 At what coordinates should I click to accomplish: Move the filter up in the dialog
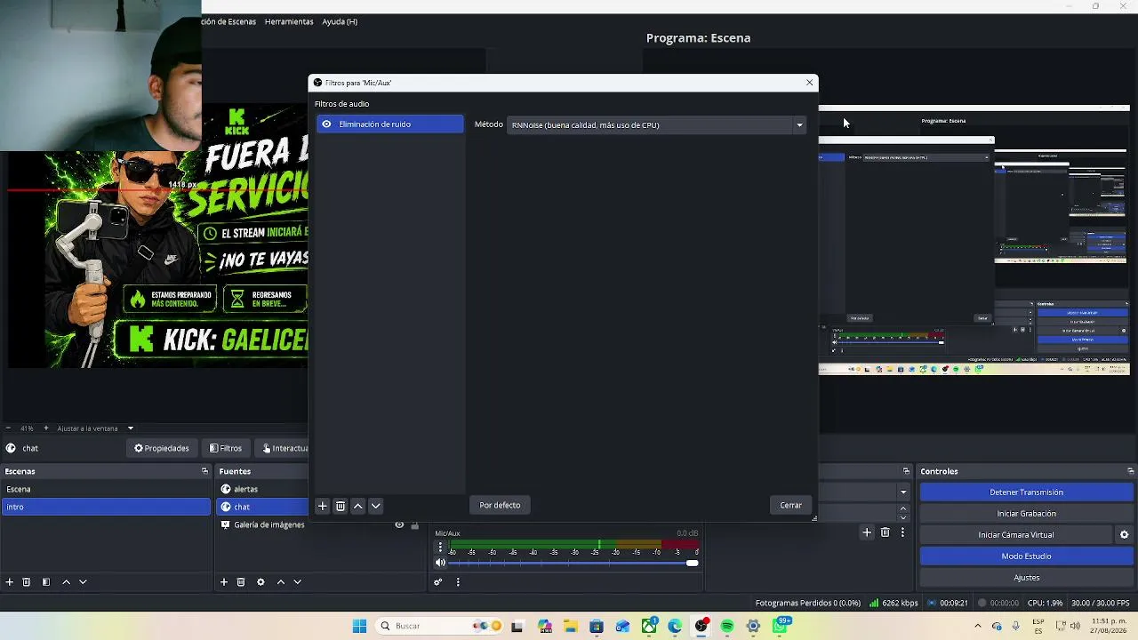pyautogui.click(x=358, y=506)
